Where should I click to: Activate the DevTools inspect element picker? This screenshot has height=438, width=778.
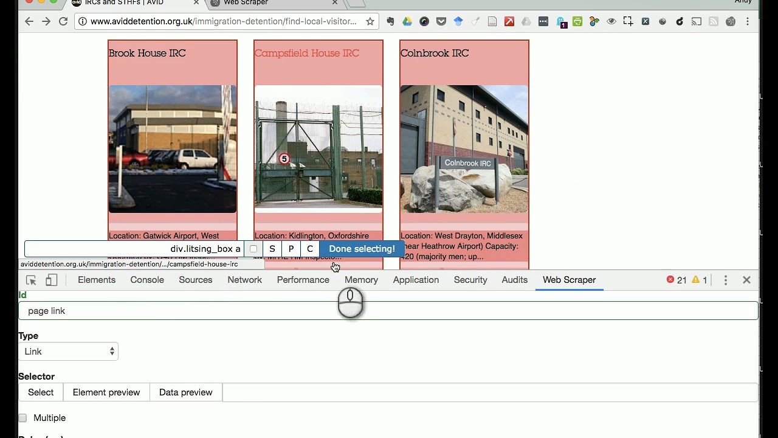click(x=31, y=280)
